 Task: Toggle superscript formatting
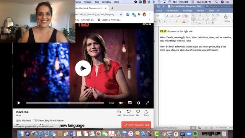pos(165,21)
